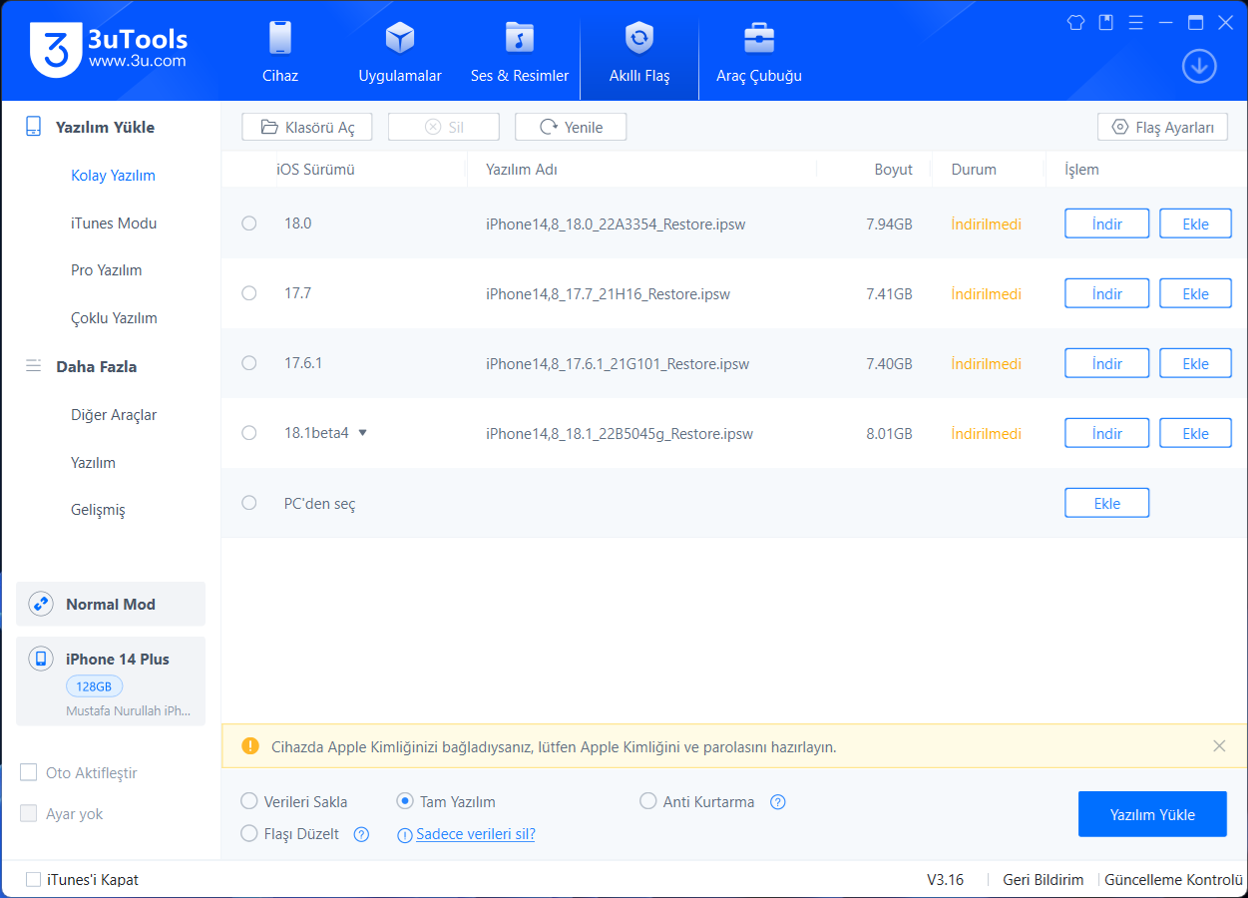Click the Klasörü Aç button
1248x898 pixels.
coord(307,127)
